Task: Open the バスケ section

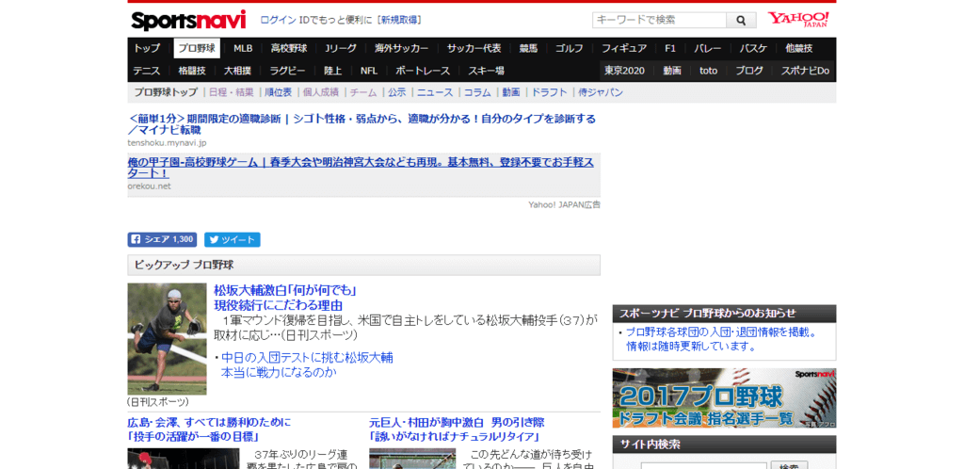Action: pos(753,49)
